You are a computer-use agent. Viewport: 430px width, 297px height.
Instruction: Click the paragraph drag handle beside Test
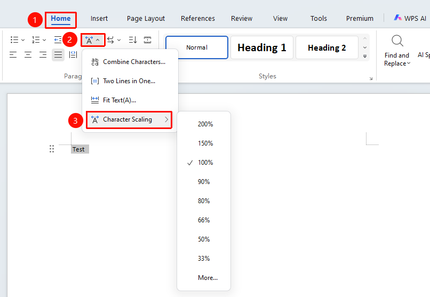(x=52, y=149)
